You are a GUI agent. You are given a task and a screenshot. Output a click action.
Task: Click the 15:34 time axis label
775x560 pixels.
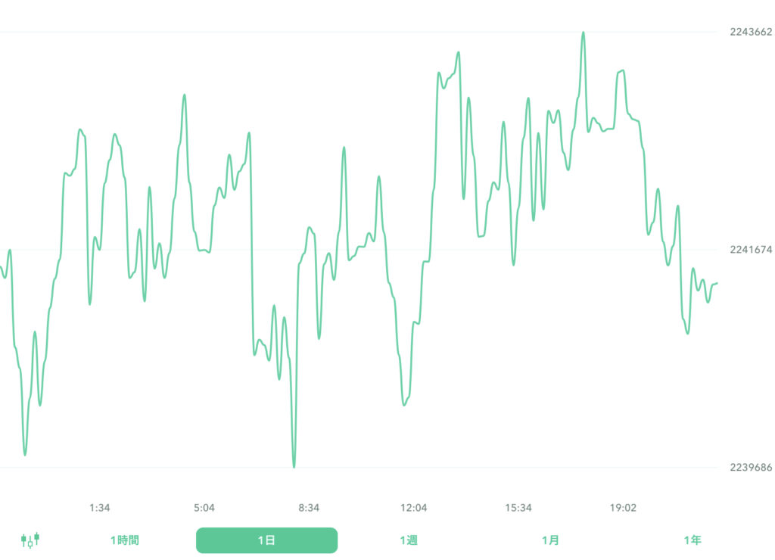[518, 508]
